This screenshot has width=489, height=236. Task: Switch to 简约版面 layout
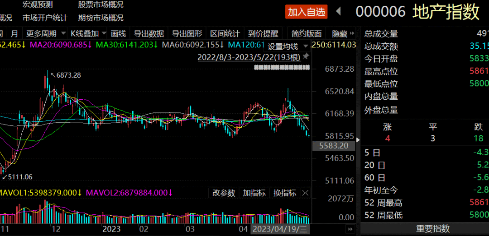point(307,33)
